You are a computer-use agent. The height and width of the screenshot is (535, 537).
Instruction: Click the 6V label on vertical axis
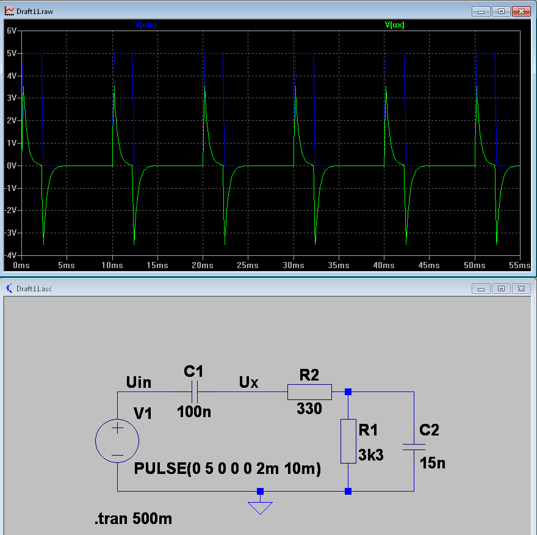[12, 31]
